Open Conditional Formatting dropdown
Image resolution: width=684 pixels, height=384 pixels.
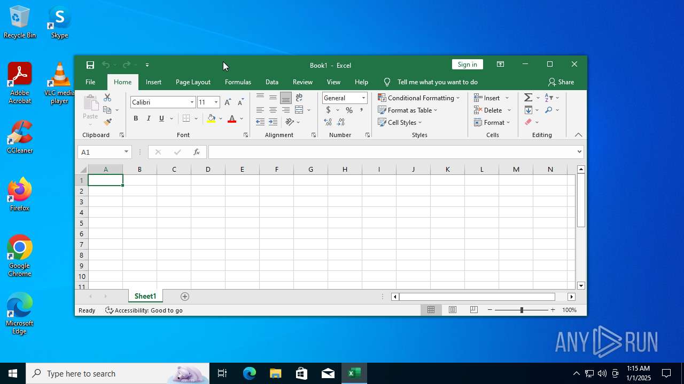coord(418,98)
